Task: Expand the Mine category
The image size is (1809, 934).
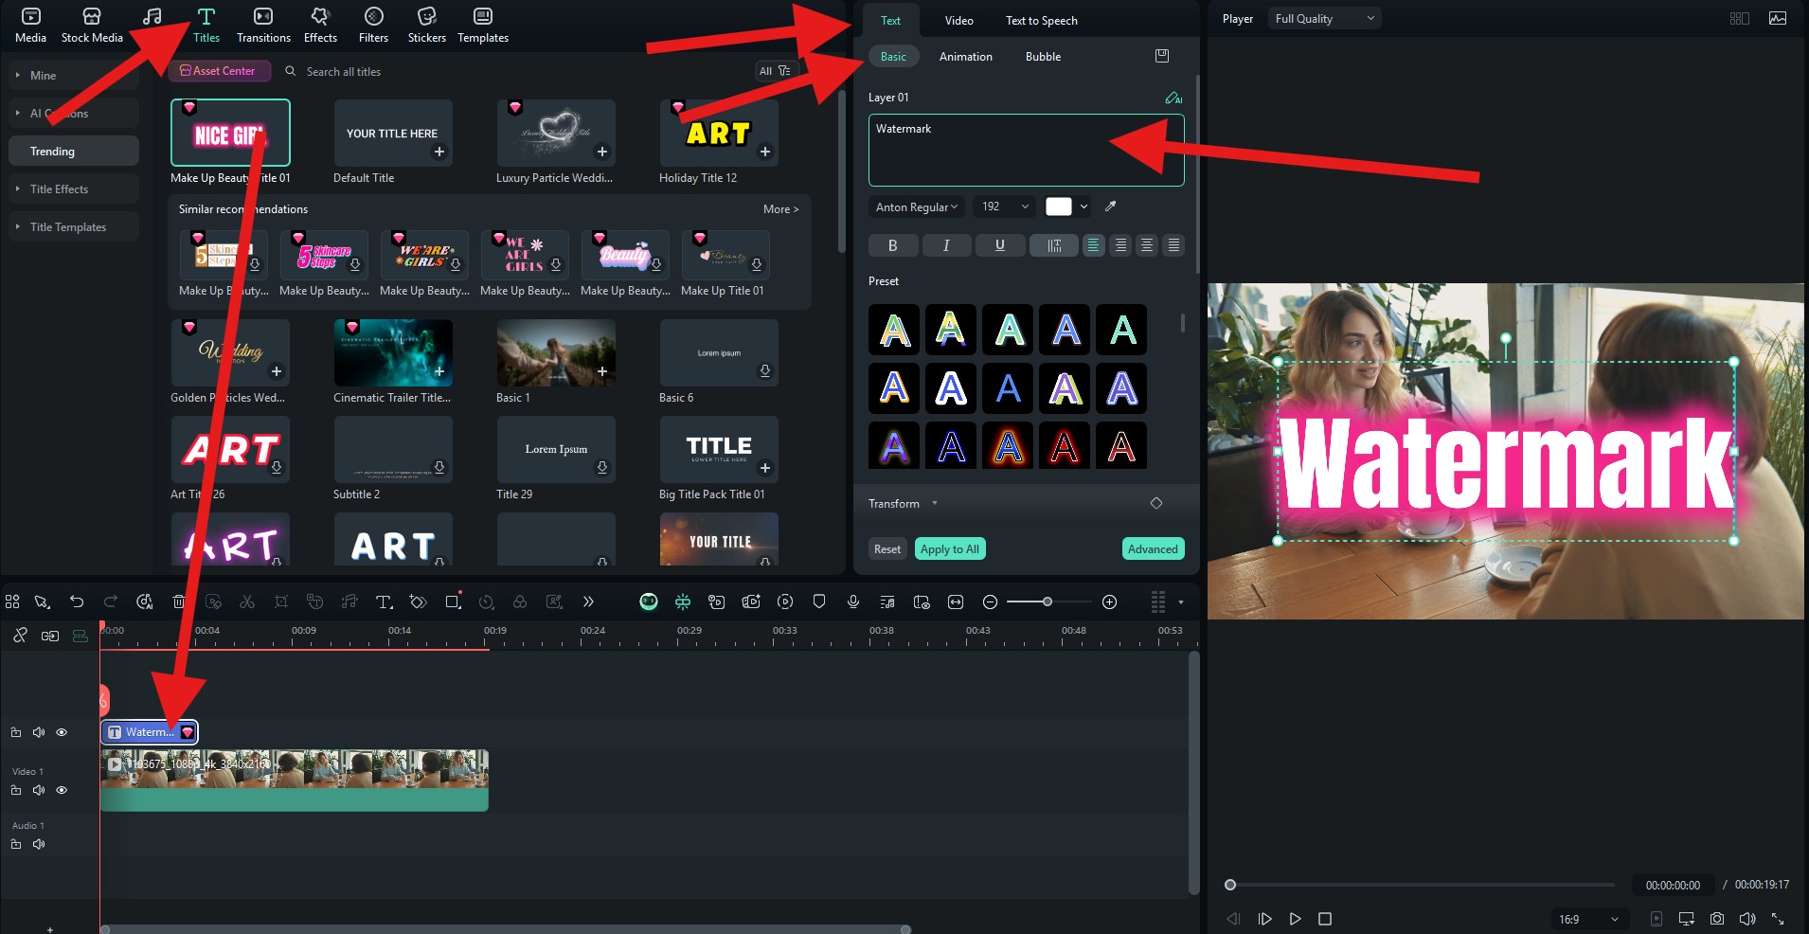Action: [x=74, y=75]
